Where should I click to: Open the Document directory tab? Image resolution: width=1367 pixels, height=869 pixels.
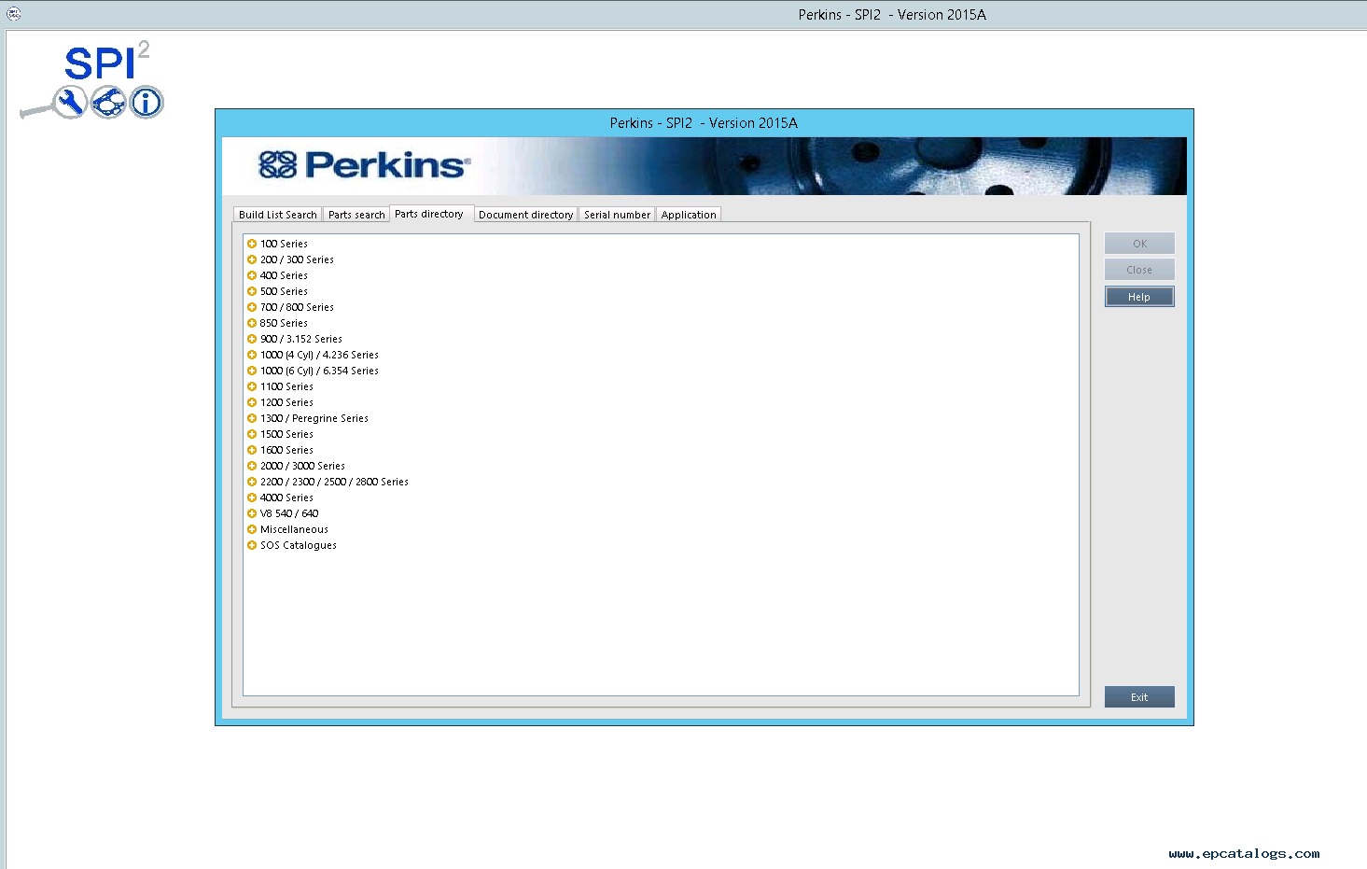tap(525, 215)
